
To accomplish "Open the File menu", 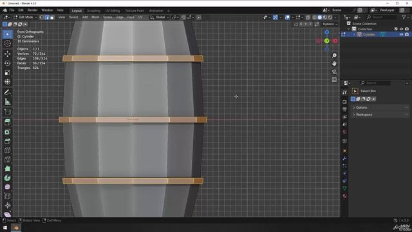I will coord(12,10).
